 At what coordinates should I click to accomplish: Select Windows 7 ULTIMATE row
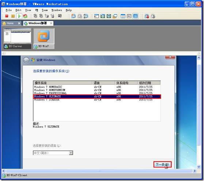[97, 97]
